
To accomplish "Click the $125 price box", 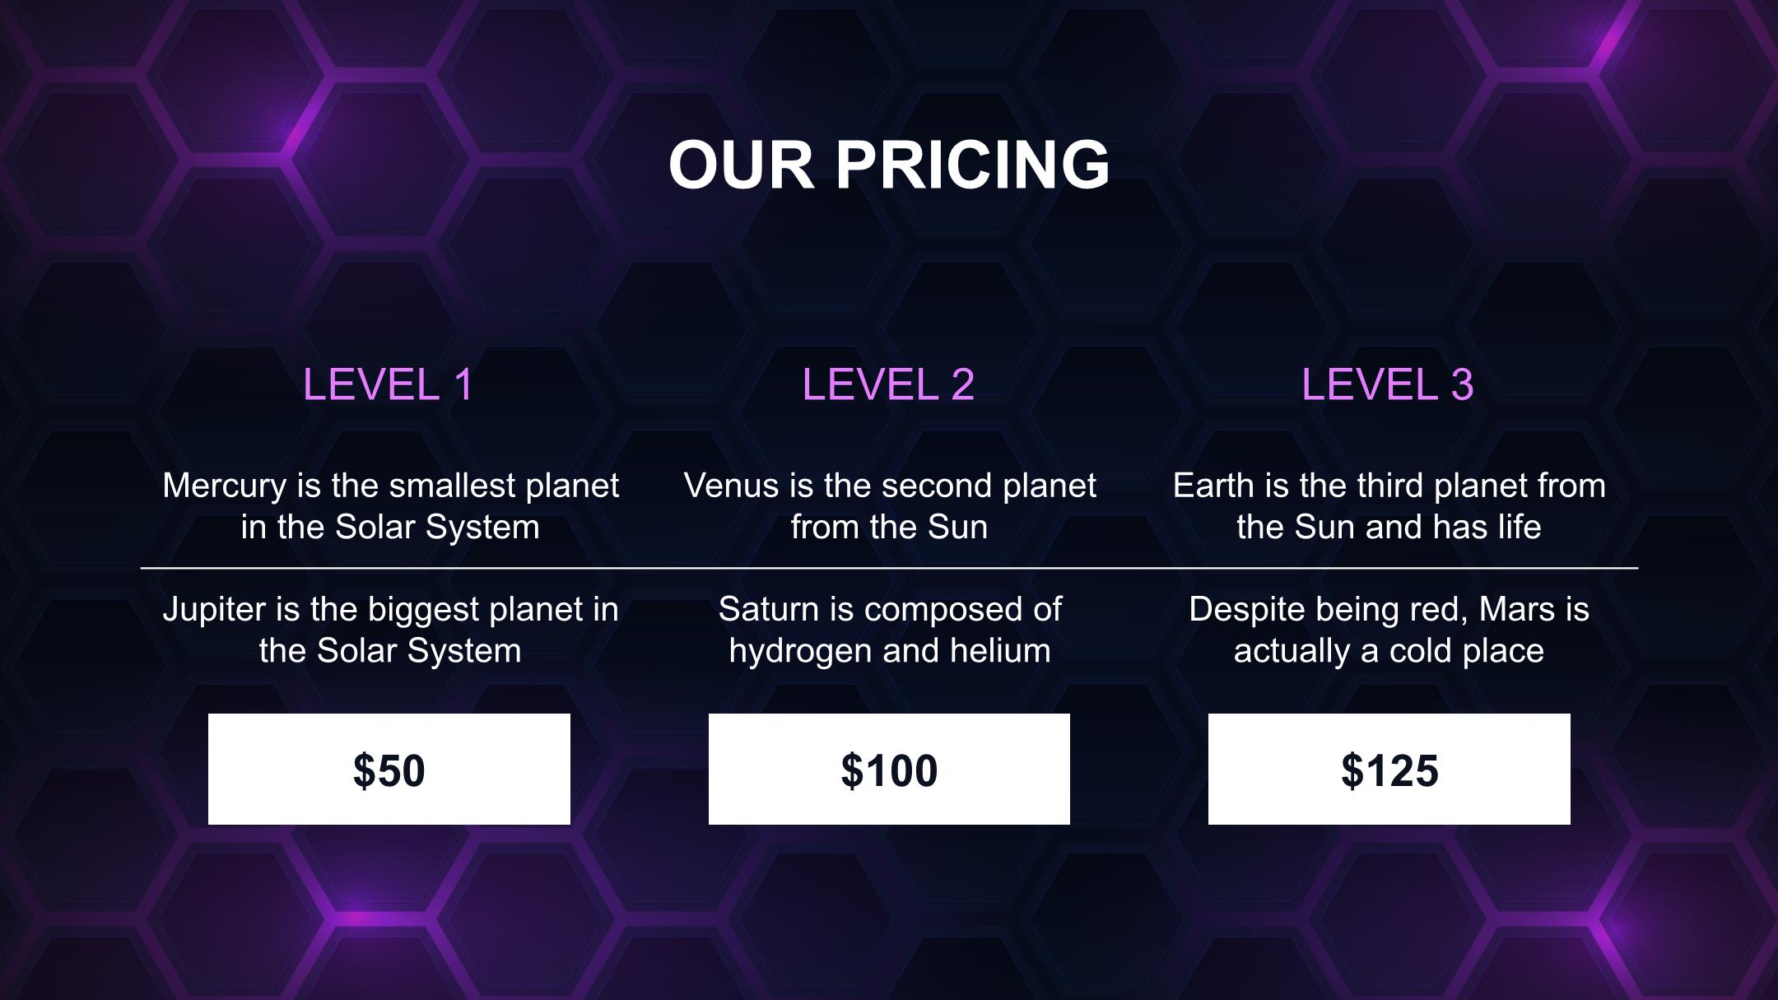I will [1389, 769].
